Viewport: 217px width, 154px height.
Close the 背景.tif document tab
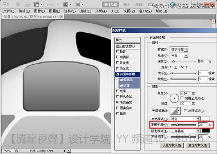tap(61, 17)
